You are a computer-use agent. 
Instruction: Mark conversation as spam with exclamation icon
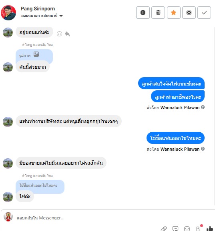click(x=143, y=12)
